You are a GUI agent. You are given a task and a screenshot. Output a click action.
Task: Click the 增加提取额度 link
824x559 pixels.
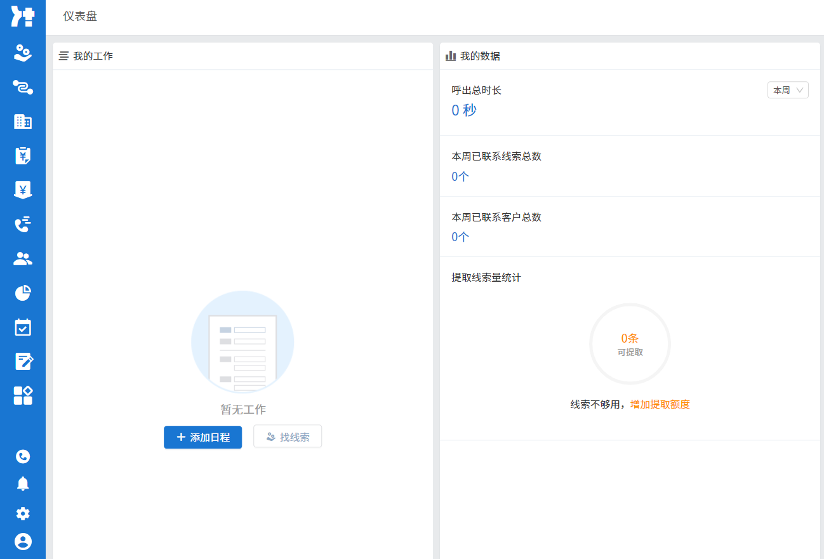pos(660,404)
